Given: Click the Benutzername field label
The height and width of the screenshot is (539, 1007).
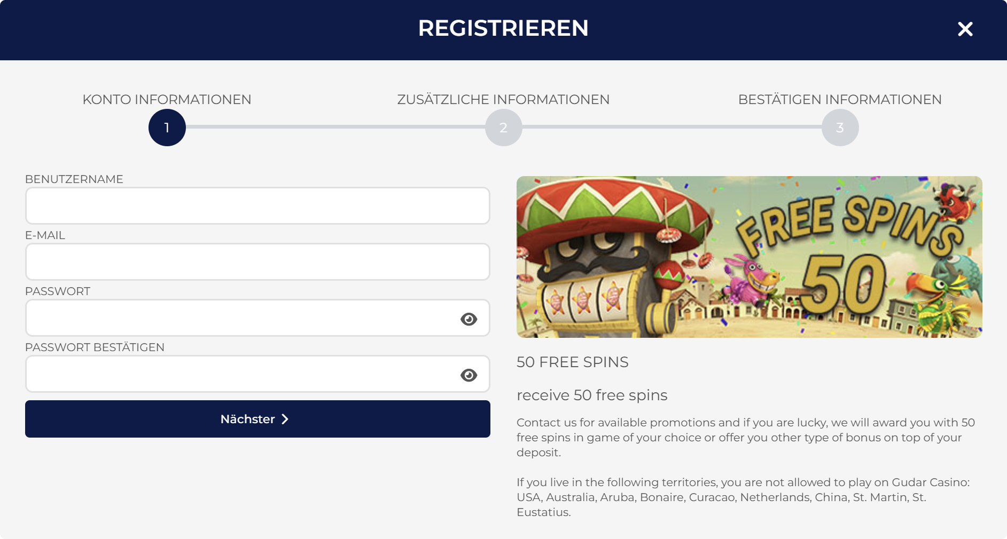Looking at the screenshot, I should [74, 179].
